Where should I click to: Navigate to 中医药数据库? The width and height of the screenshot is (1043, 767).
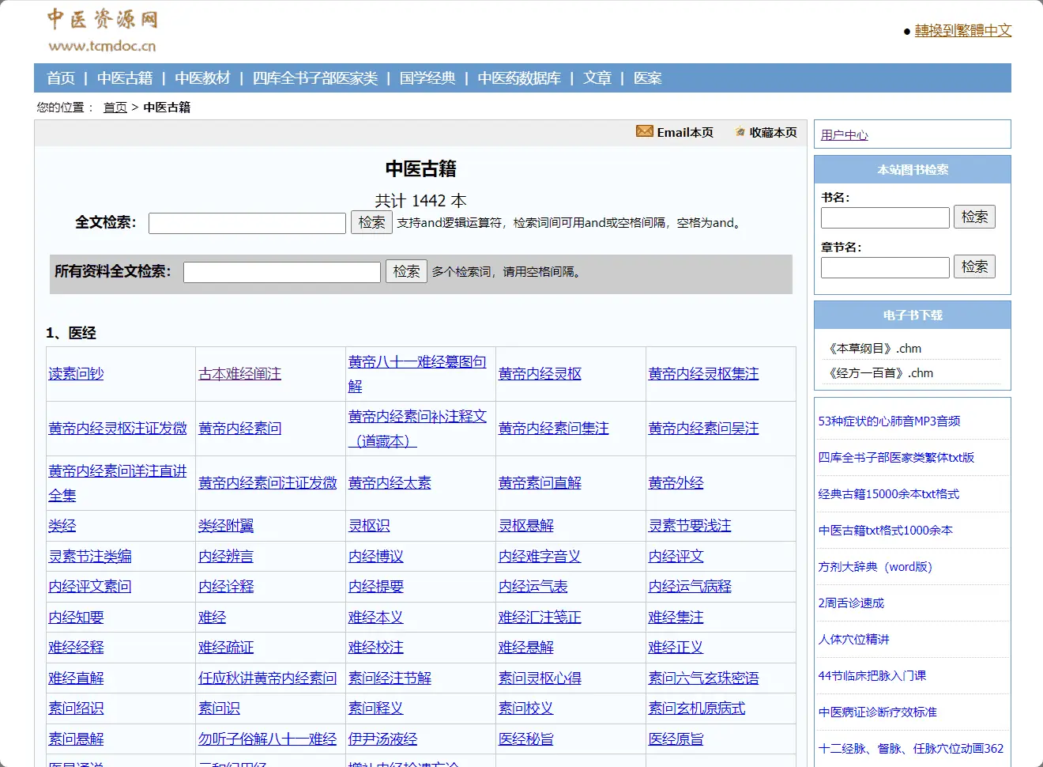click(x=520, y=77)
